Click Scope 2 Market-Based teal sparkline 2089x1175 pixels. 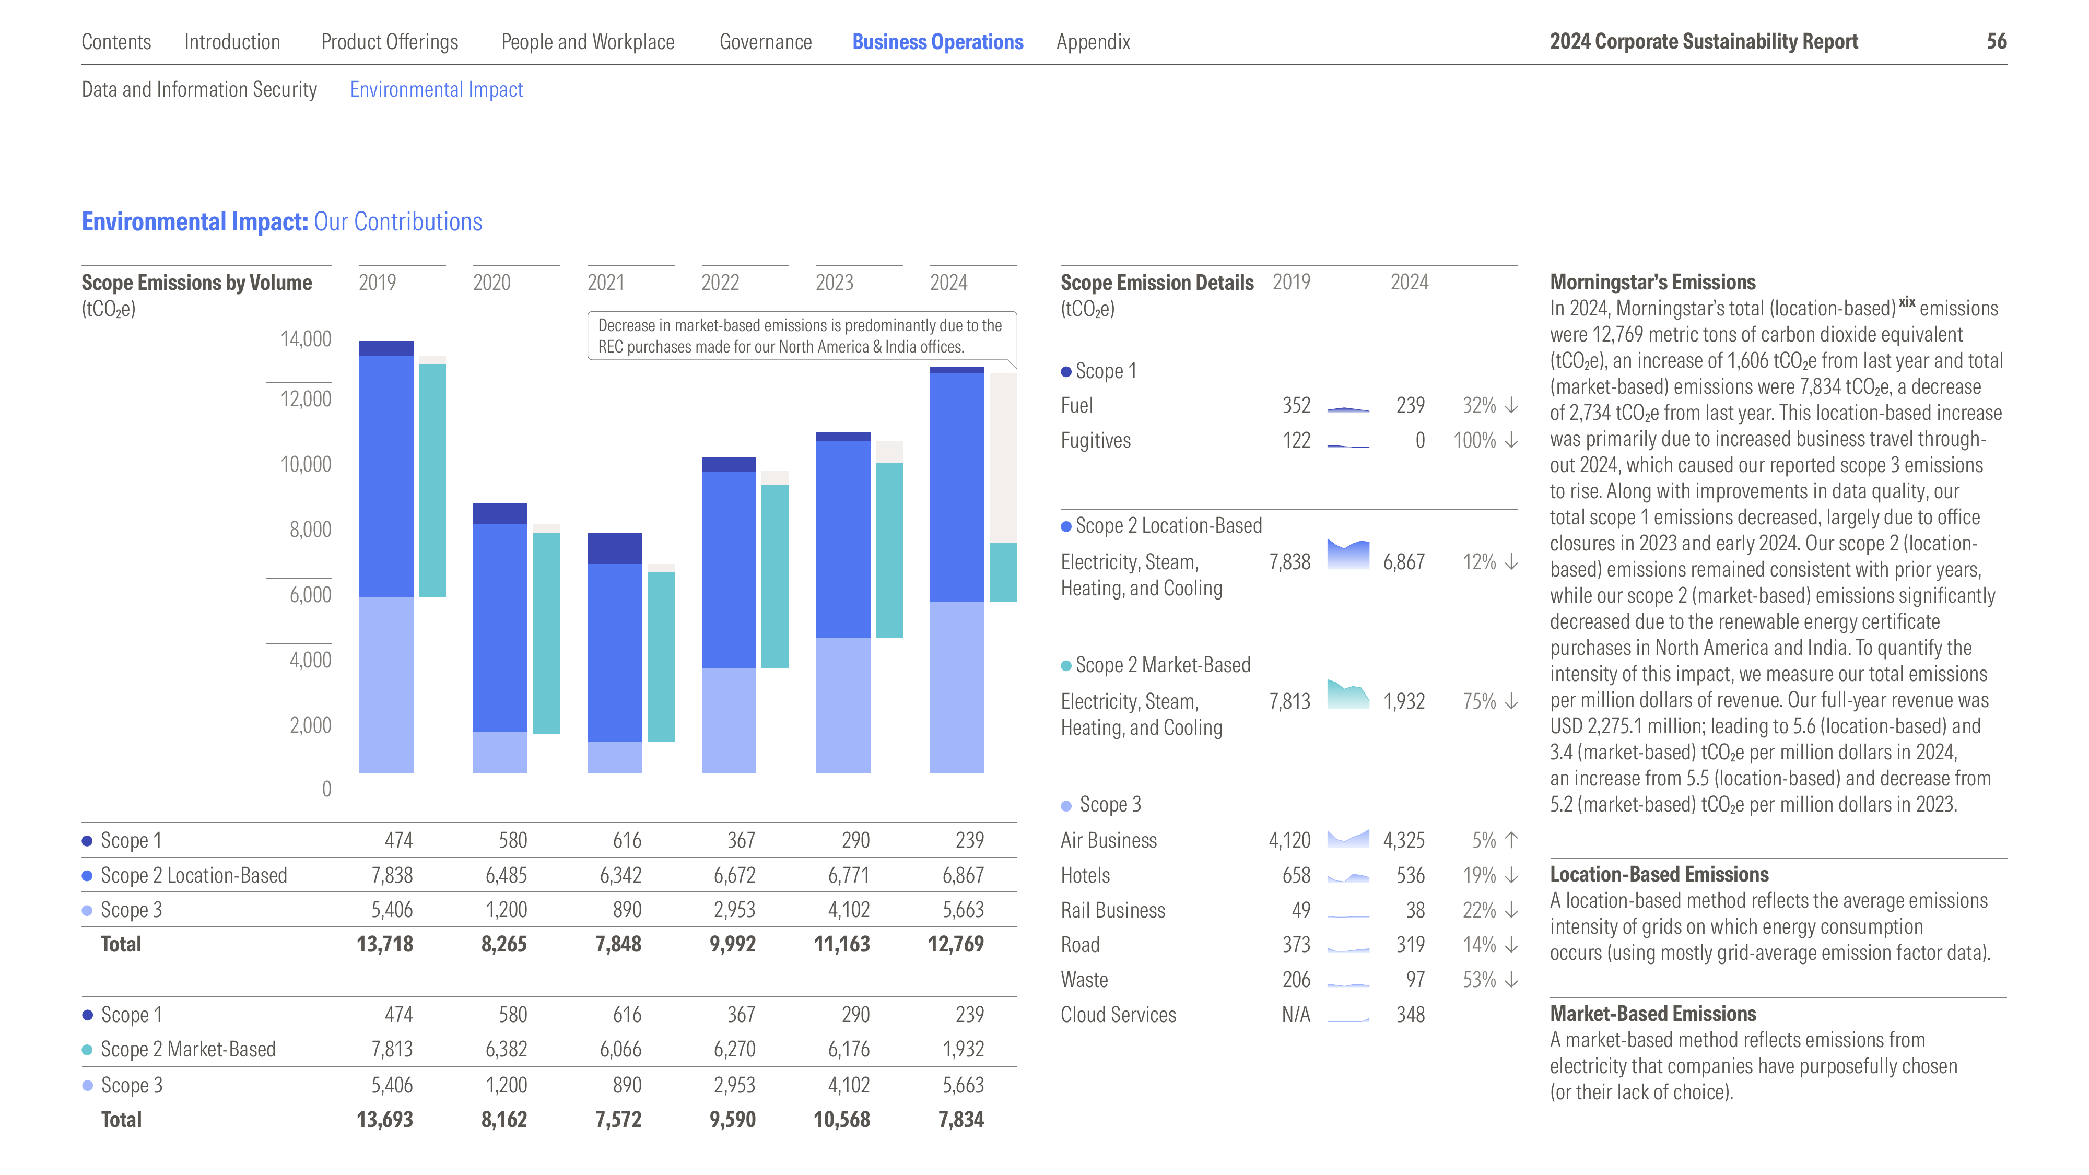tap(1348, 694)
